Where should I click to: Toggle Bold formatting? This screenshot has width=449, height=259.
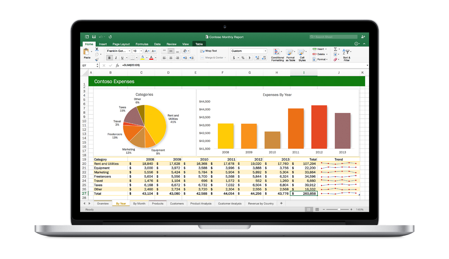[x=109, y=58]
